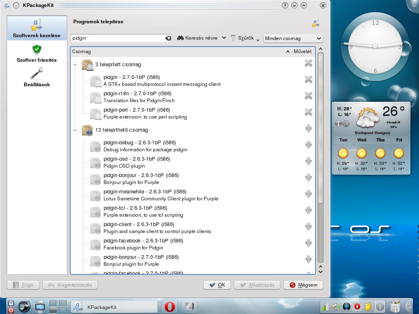Click the info tray icon
Image resolution: width=419 pixels, height=314 pixels.
(380, 307)
